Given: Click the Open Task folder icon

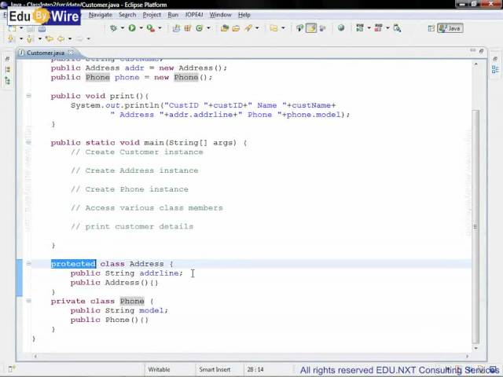Looking at the screenshot, I should pos(236,28).
